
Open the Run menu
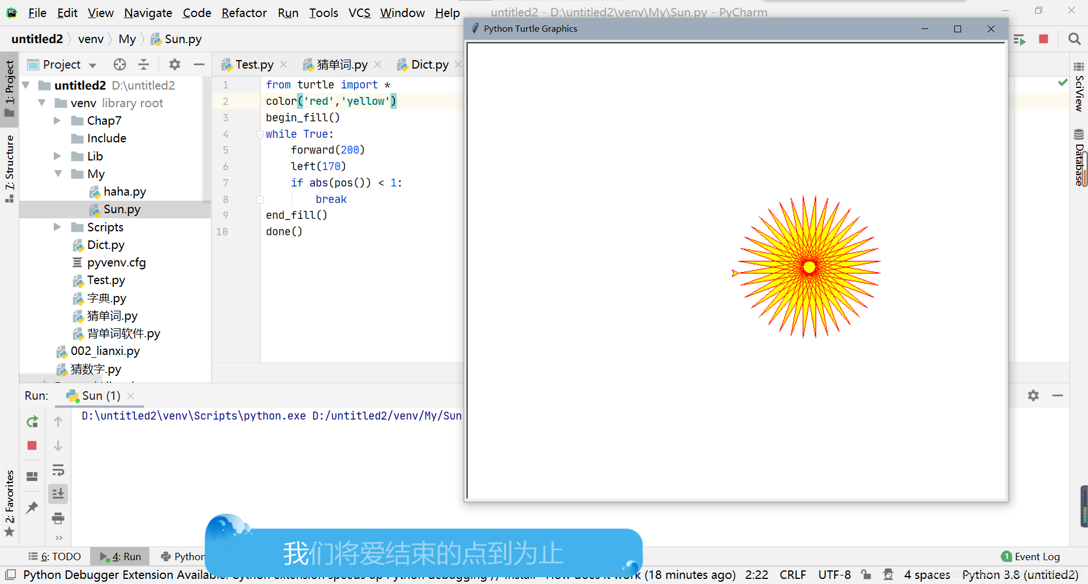tap(288, 12)
